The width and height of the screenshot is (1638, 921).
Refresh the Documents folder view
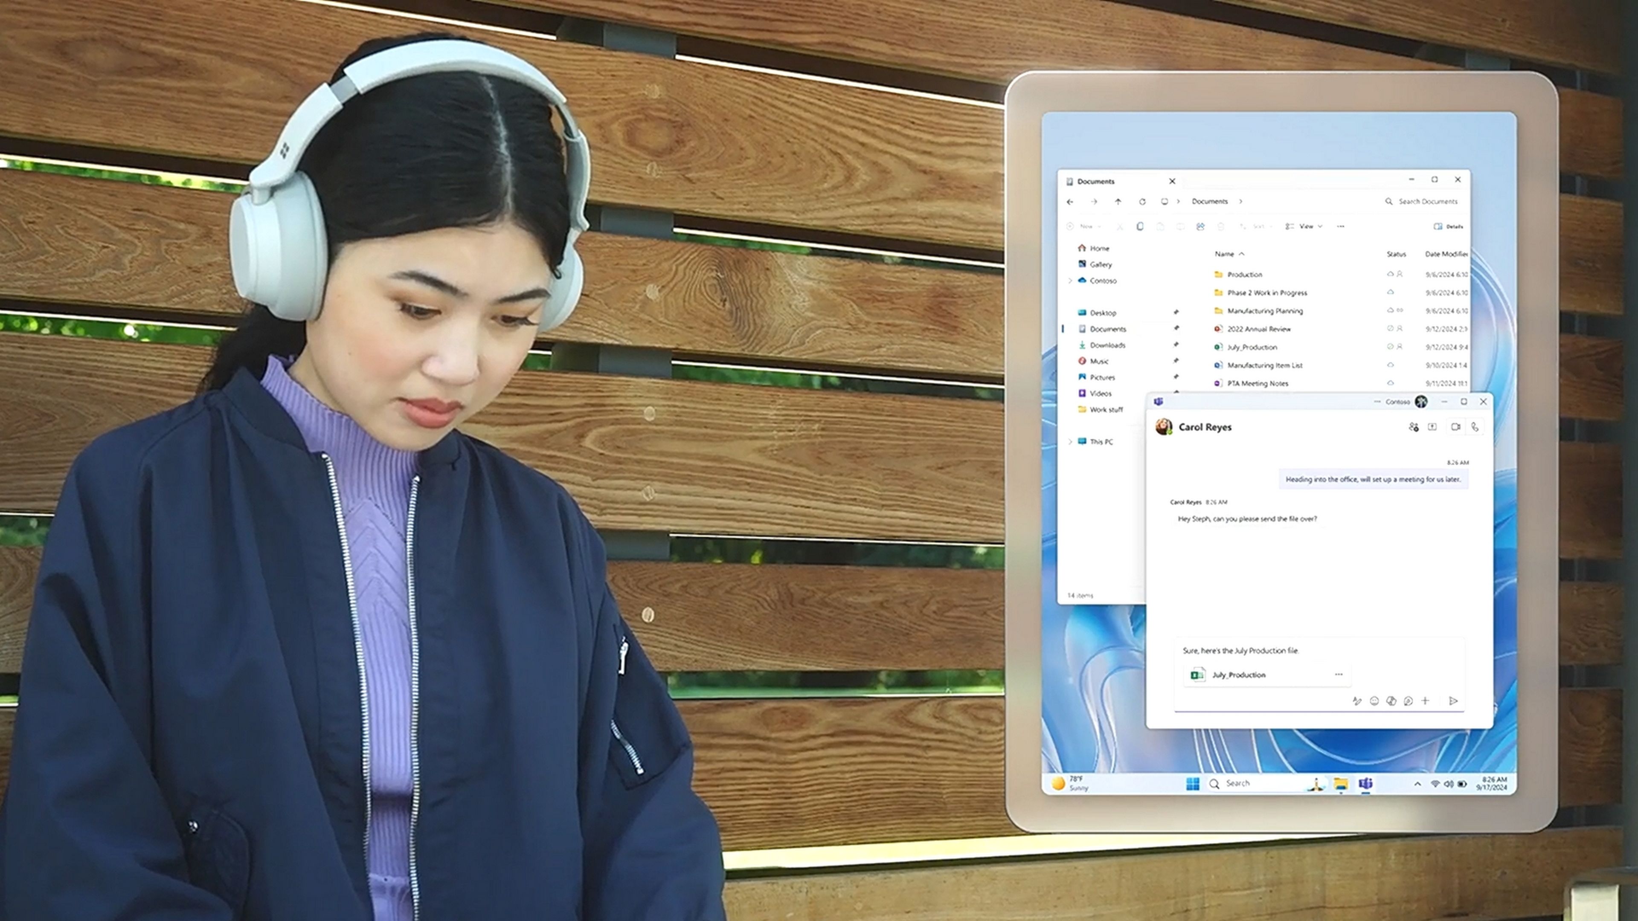[x=1142, y=202]
